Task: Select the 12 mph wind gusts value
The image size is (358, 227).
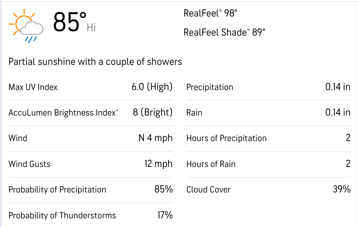Action: (x=159, y=164)
